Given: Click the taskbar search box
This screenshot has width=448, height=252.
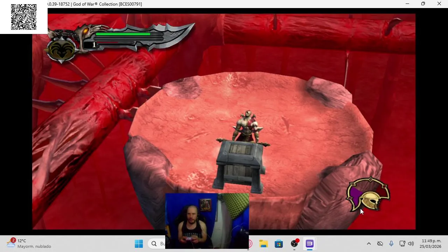Looking at the screenshot, I should (x=156, y=244).
